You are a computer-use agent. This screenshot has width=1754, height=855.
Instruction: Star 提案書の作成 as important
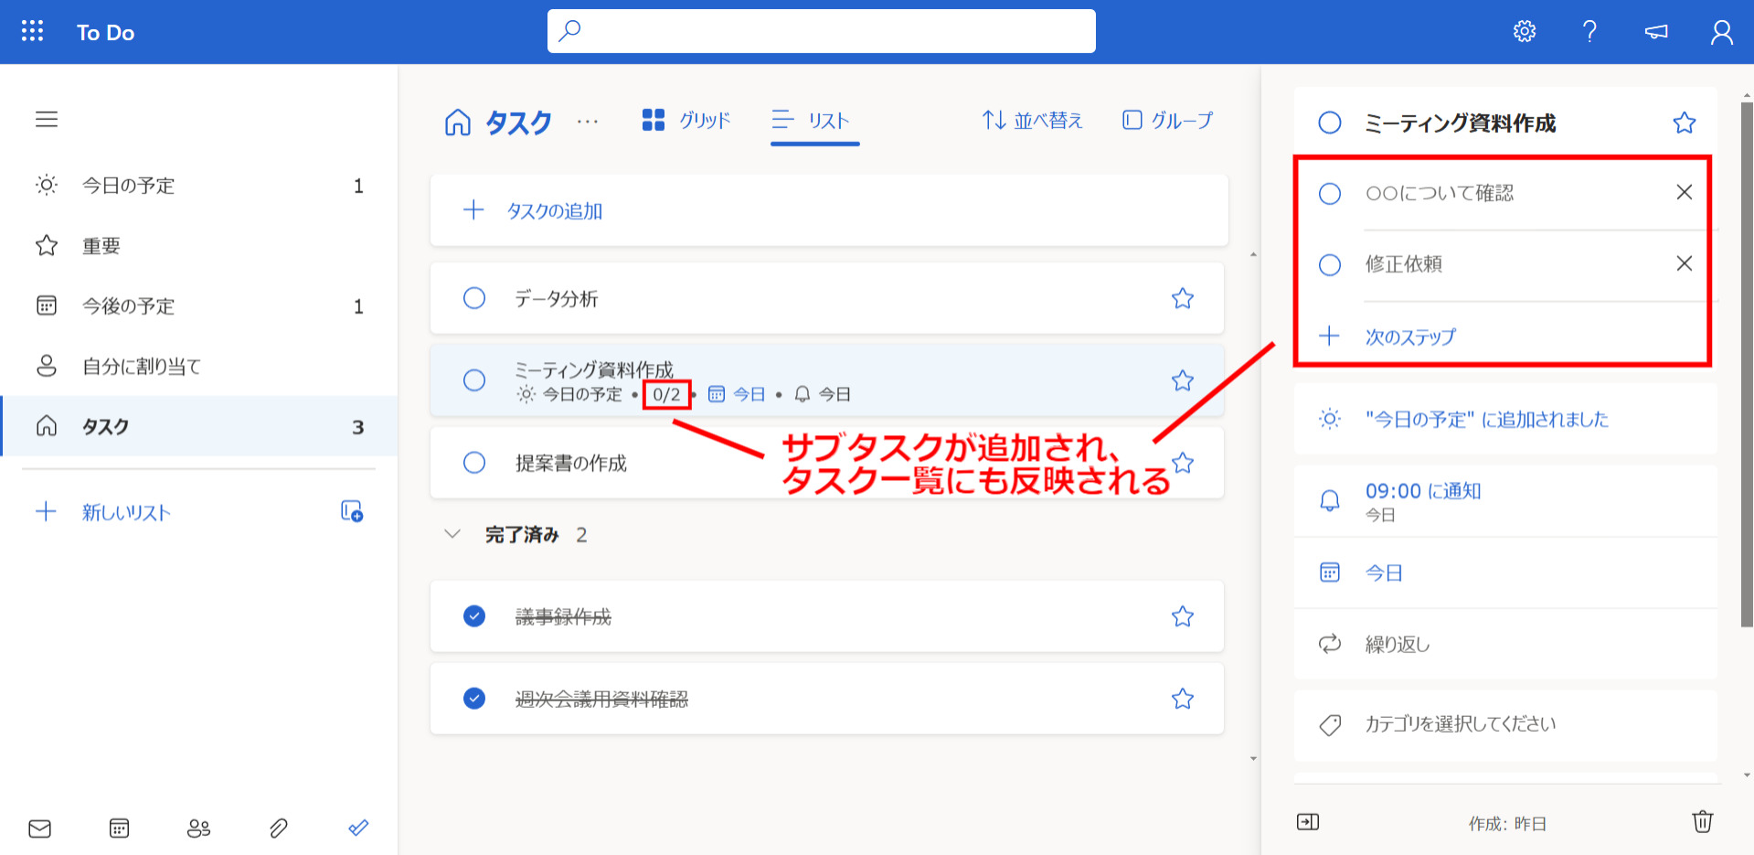click(x=1183, y=463)
